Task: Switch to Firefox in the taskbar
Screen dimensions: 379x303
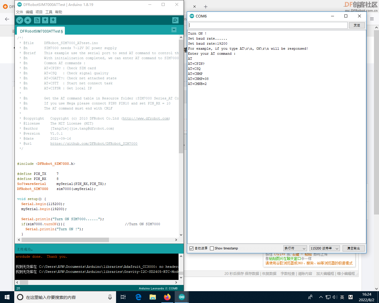Action: (x=167, y=297)
